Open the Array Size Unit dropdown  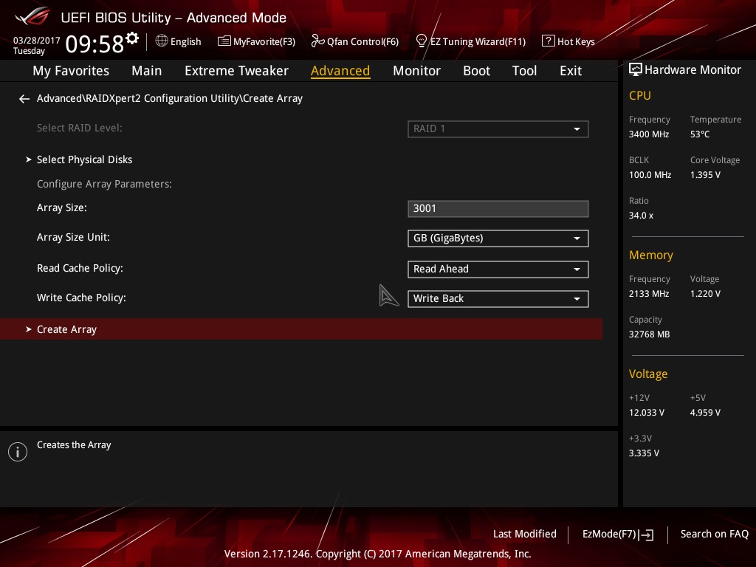click(x=498, y=238)
